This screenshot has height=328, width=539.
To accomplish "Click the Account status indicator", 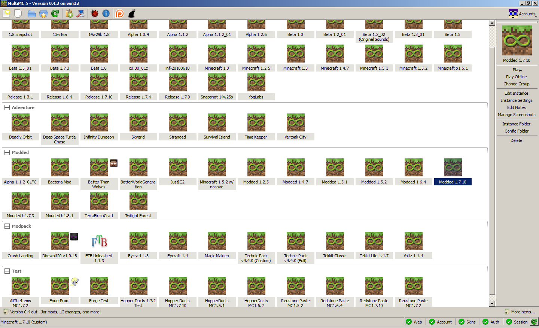I will click(x=441, y=322).
